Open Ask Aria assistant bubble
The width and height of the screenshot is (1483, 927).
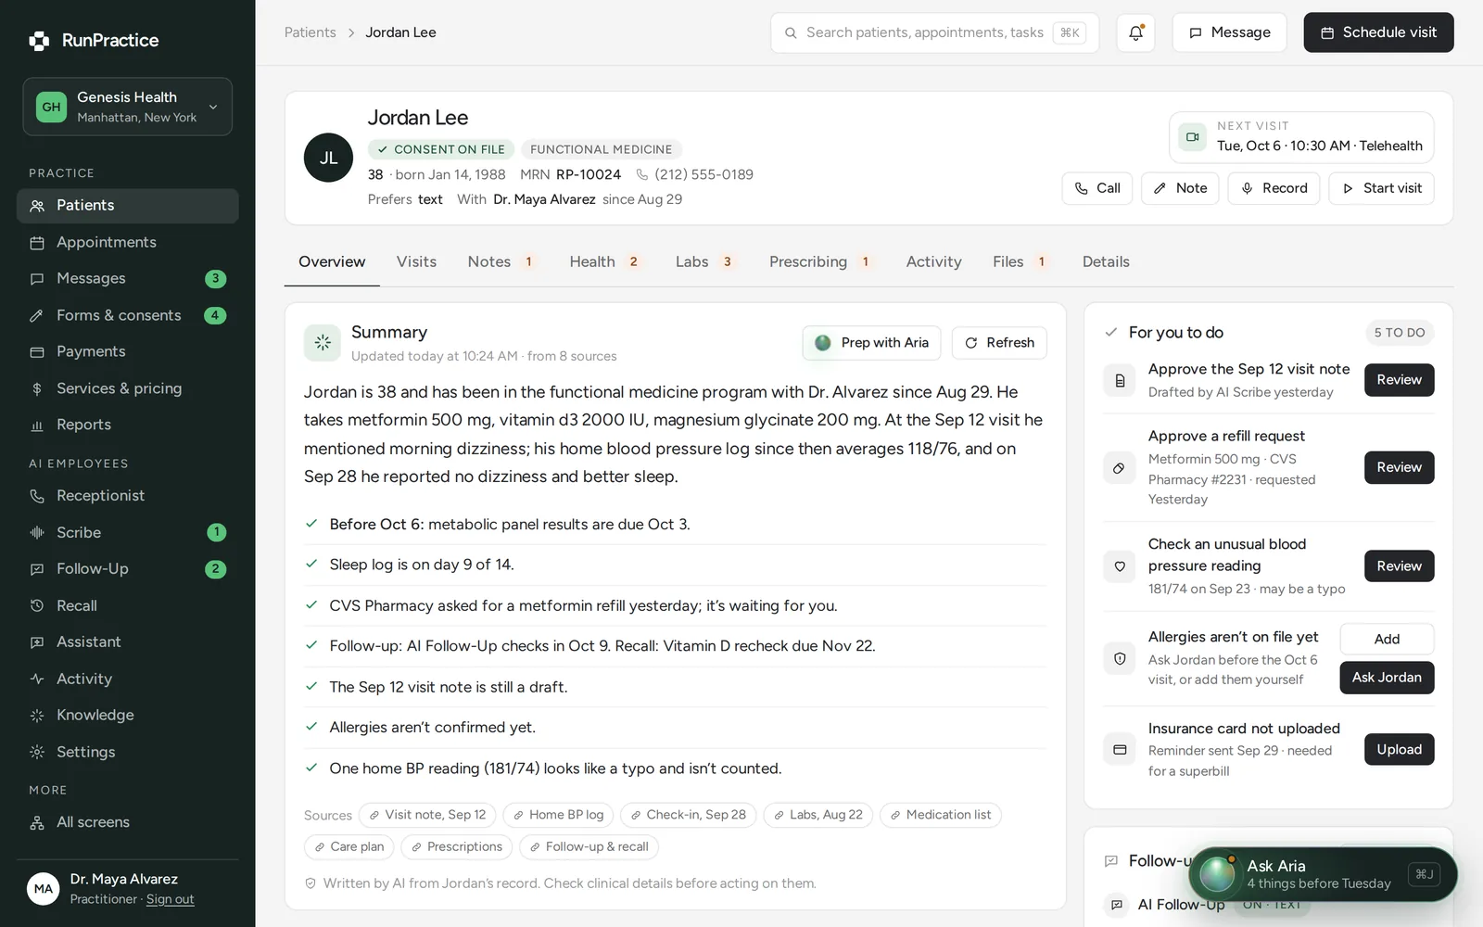coord(1323,874)
